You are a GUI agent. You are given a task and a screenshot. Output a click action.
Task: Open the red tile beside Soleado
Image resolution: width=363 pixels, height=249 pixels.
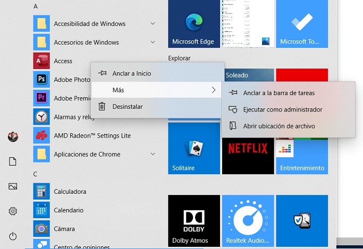click(x=302, y=75)
